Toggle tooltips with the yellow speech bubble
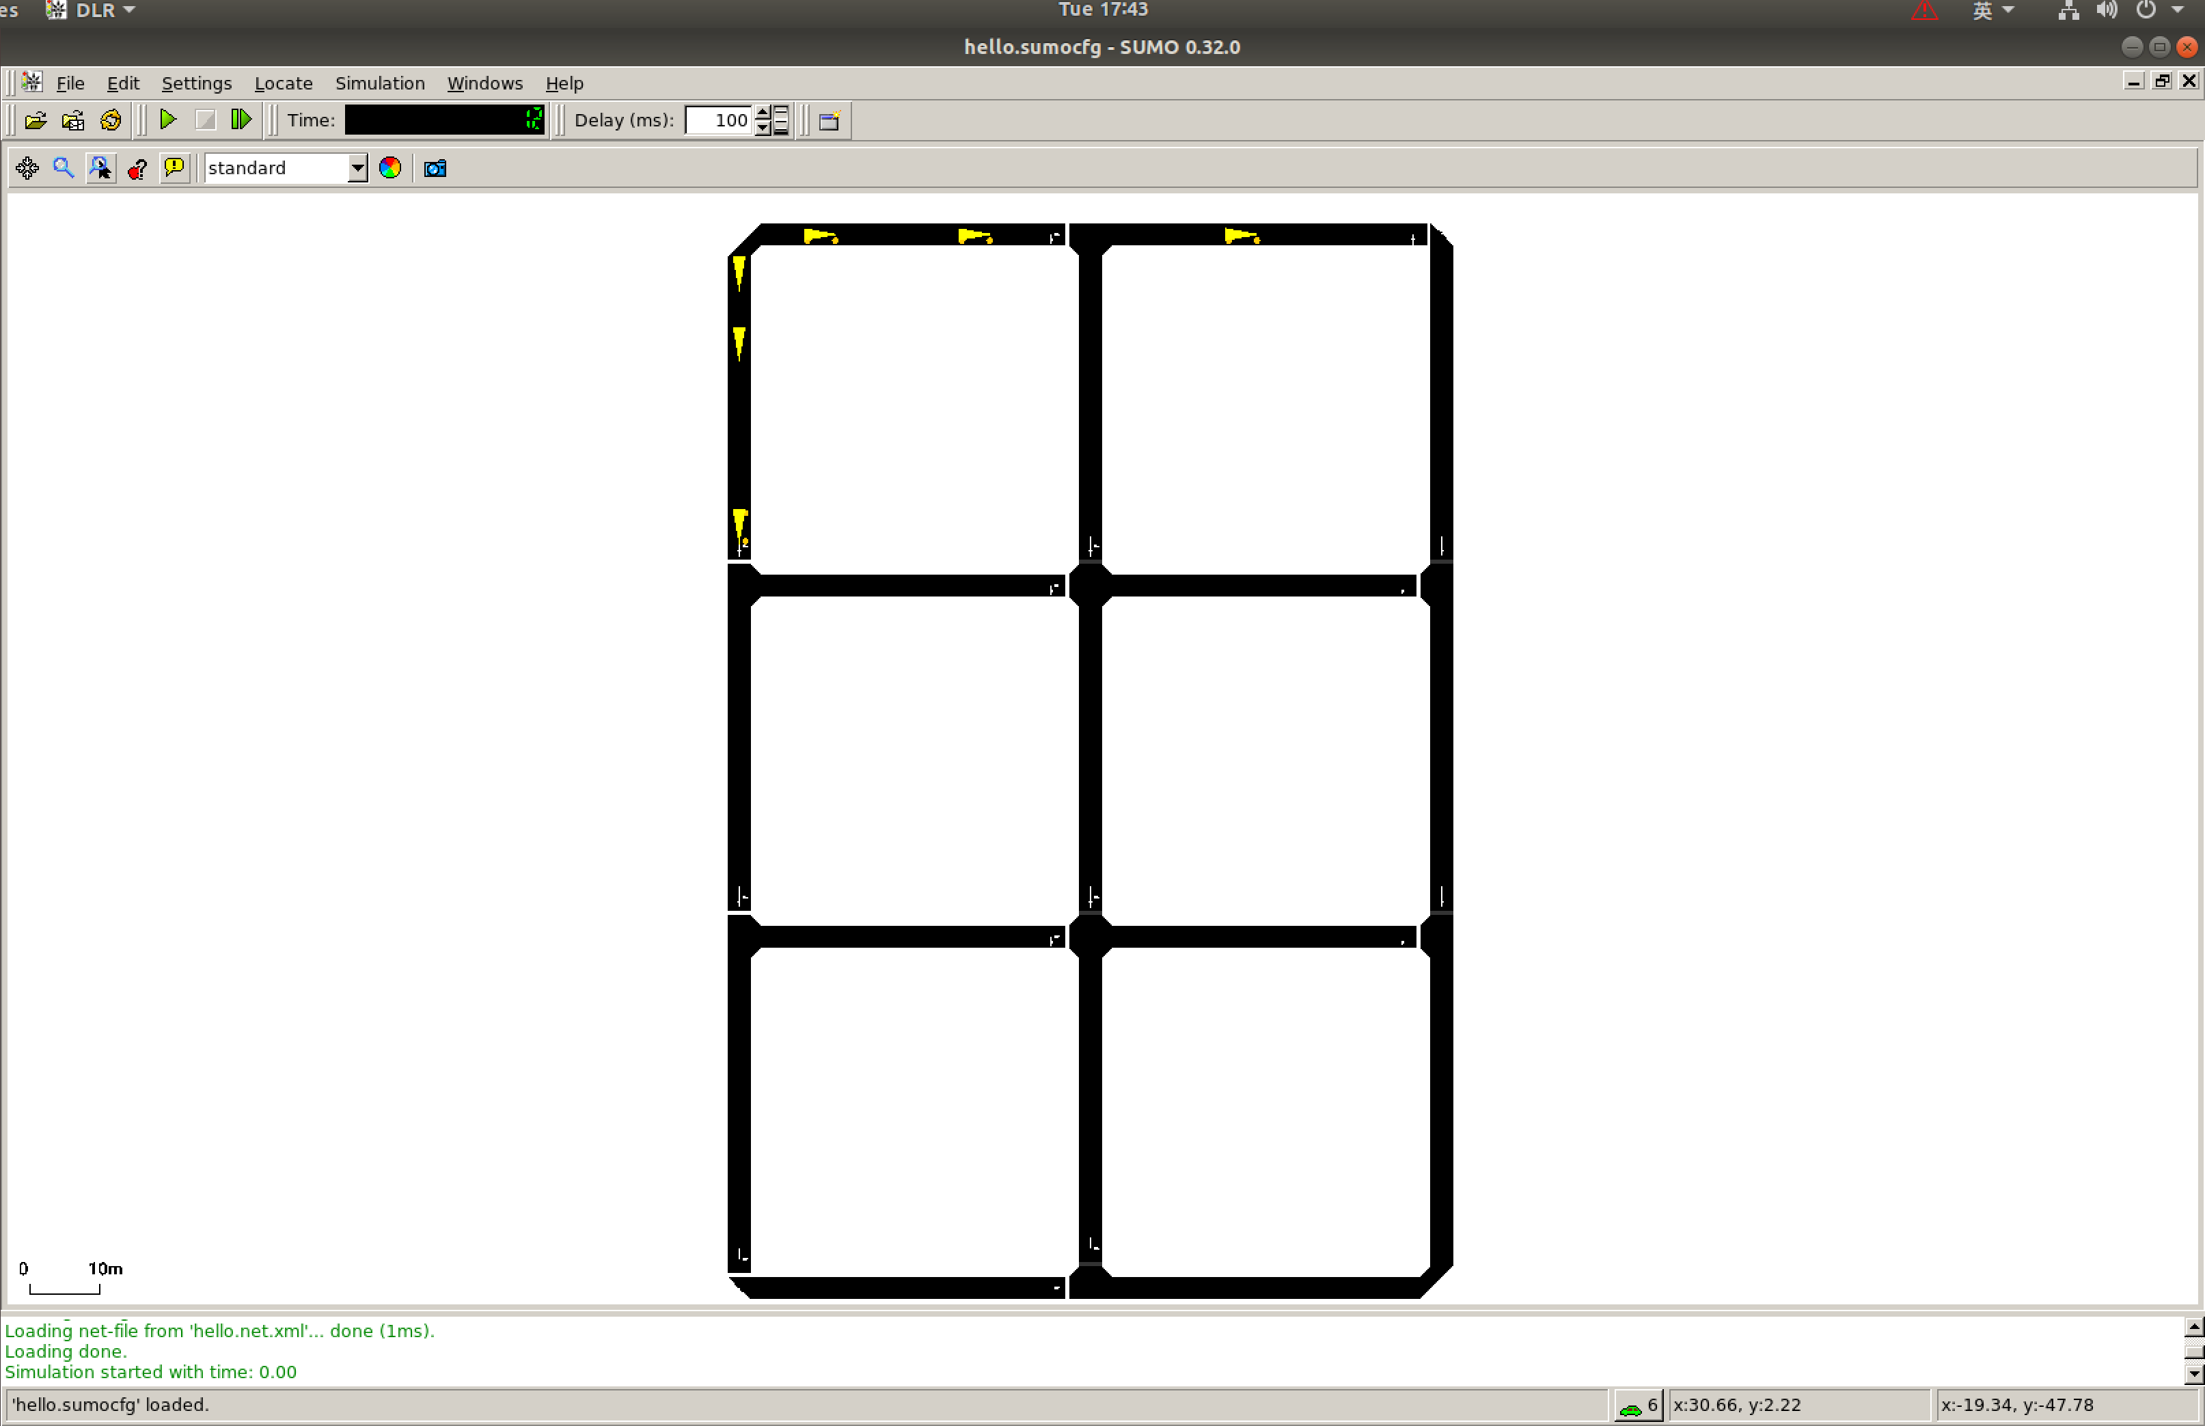The height and width of the screenshot is (1426, 2205). [x=174, y=167]
